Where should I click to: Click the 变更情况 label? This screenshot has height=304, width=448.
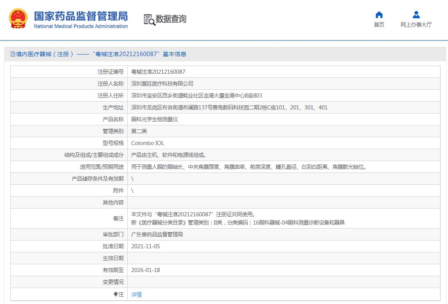tap(113, 282)
